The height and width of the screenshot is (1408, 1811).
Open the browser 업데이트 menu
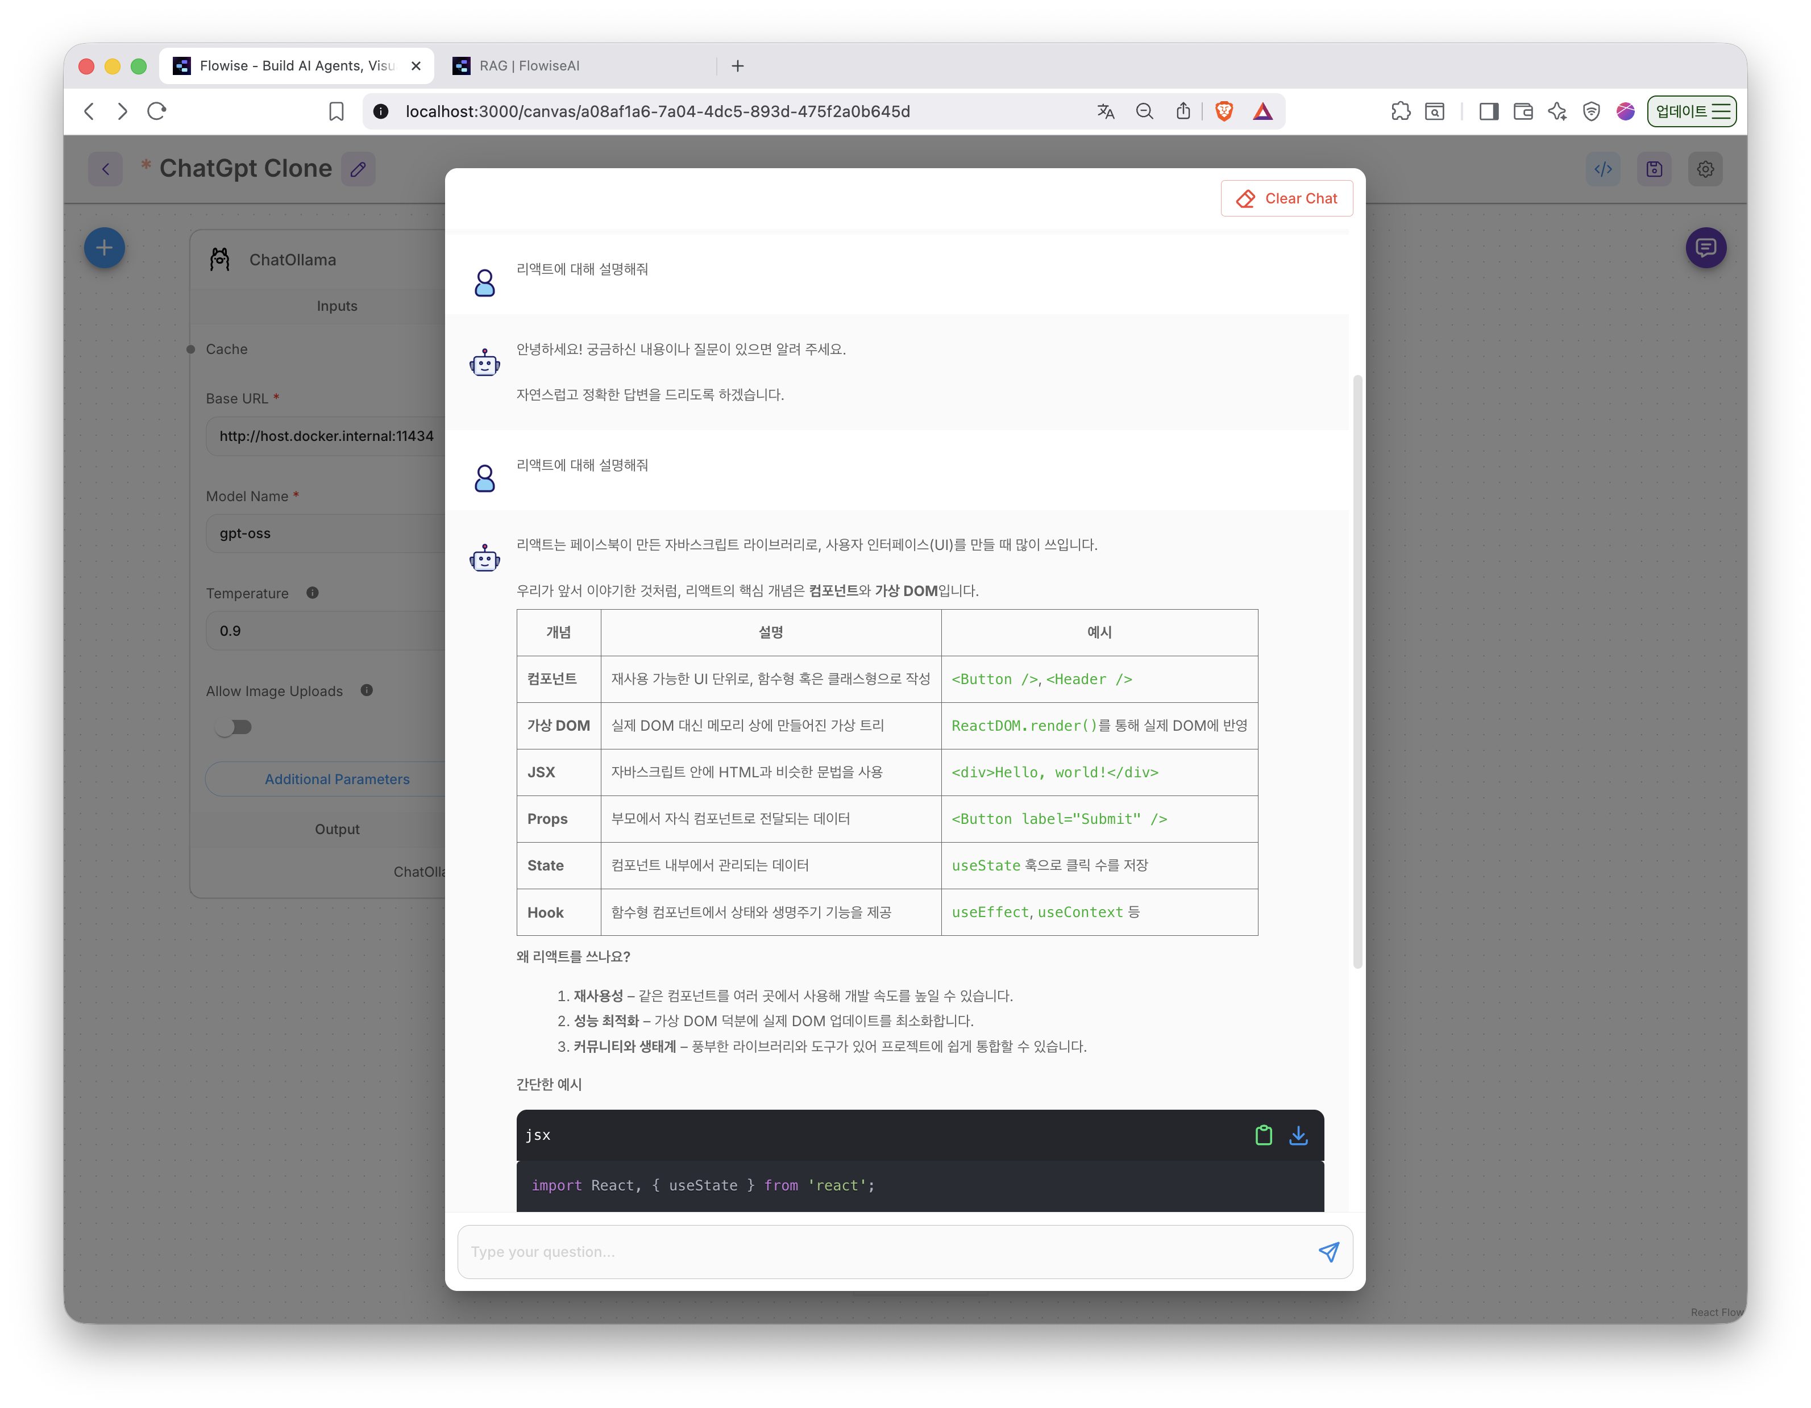(x=1692, y=111)
